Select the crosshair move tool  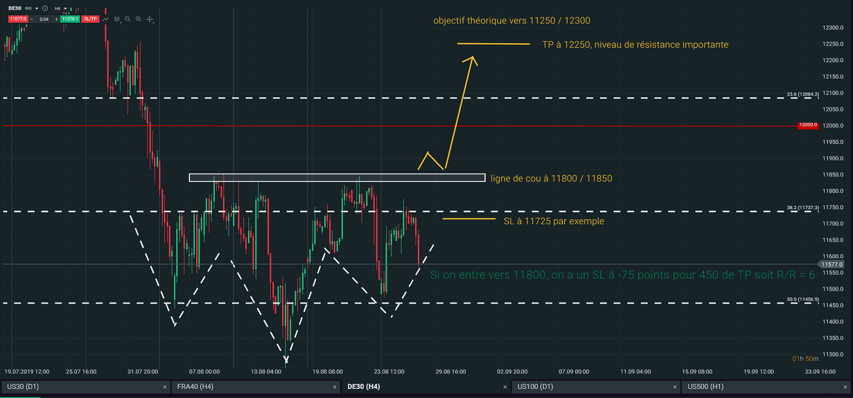point(150,19)
